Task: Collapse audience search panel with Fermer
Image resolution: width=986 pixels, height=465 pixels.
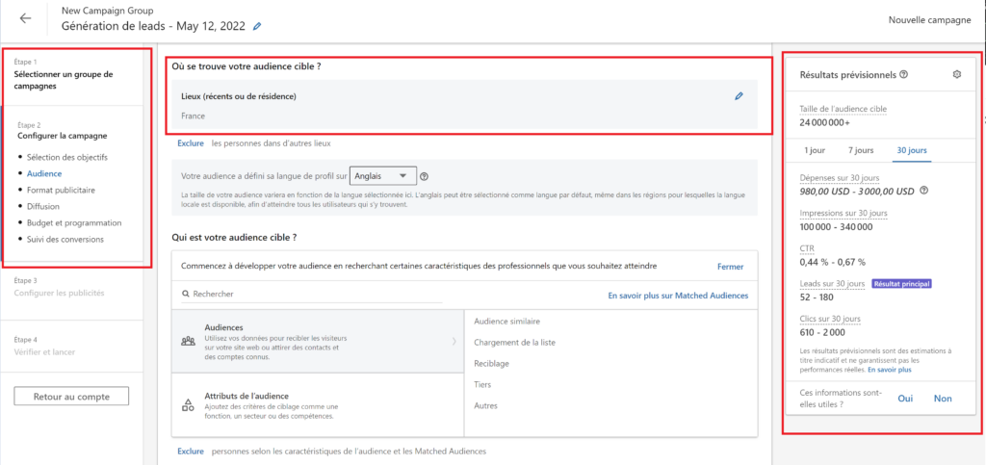Action: point(730,266)
